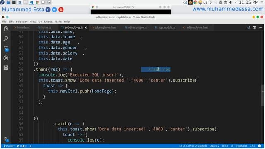
Task: Open the View menu
Action: point(33,22)
